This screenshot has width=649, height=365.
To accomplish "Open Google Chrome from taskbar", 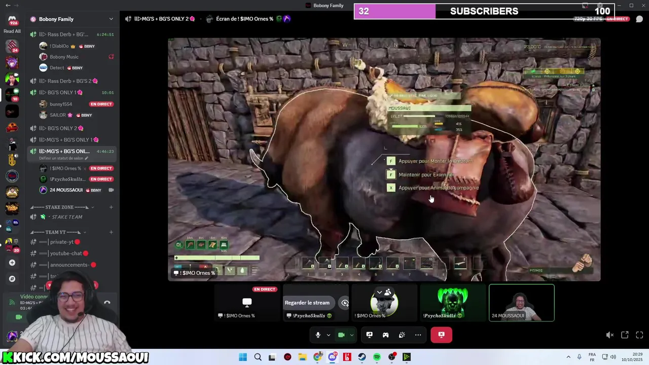I will (x=317, y=357).
